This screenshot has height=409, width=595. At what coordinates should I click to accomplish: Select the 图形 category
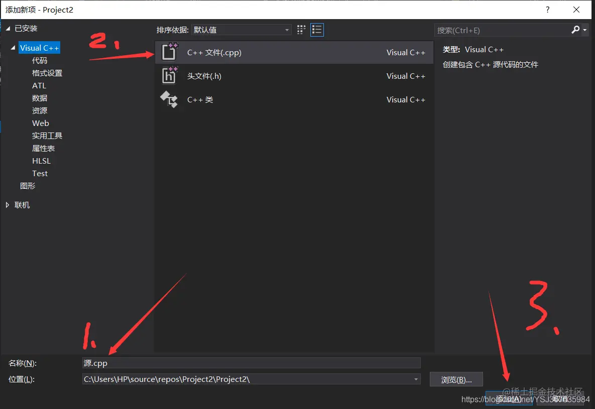[x=27, y=186]
